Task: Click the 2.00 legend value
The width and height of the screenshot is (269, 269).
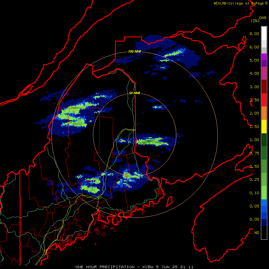Action: tap(254, 113)
